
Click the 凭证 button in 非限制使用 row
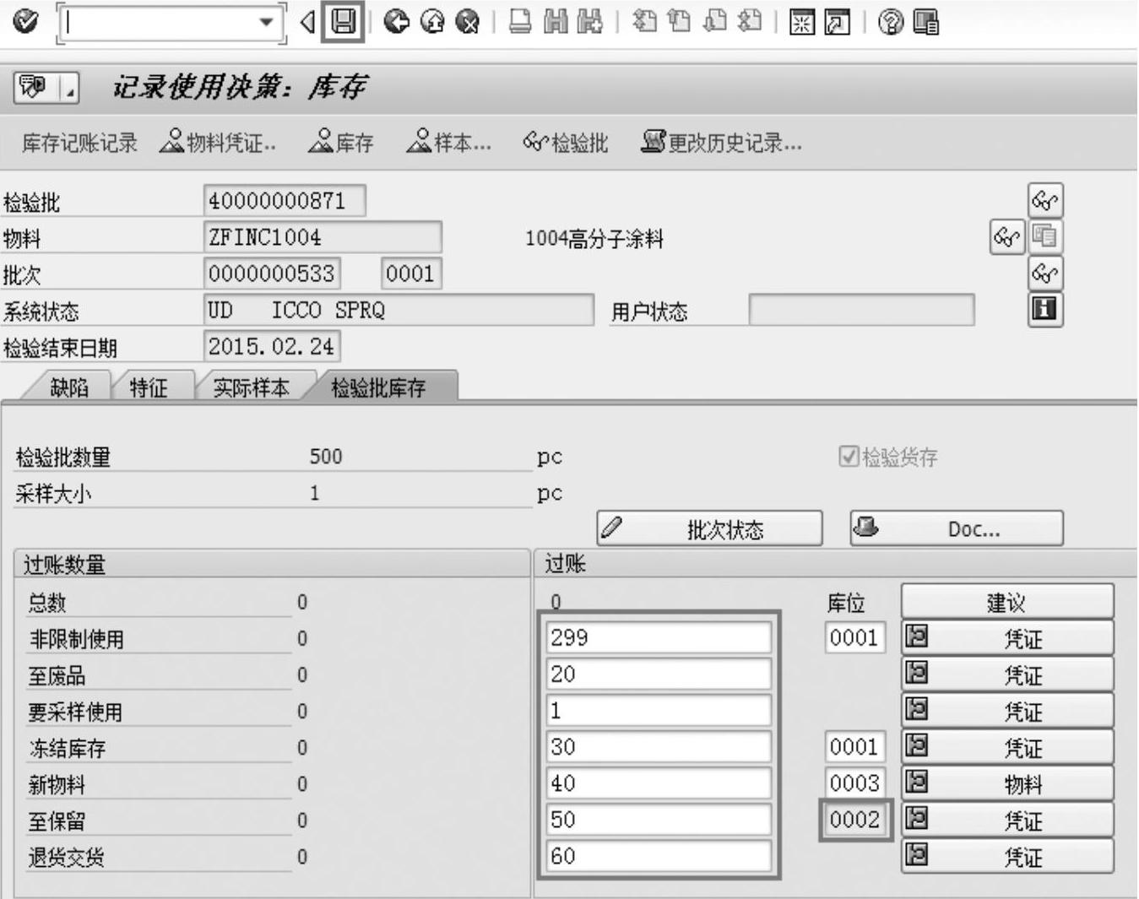click(x=1007, y=638)
